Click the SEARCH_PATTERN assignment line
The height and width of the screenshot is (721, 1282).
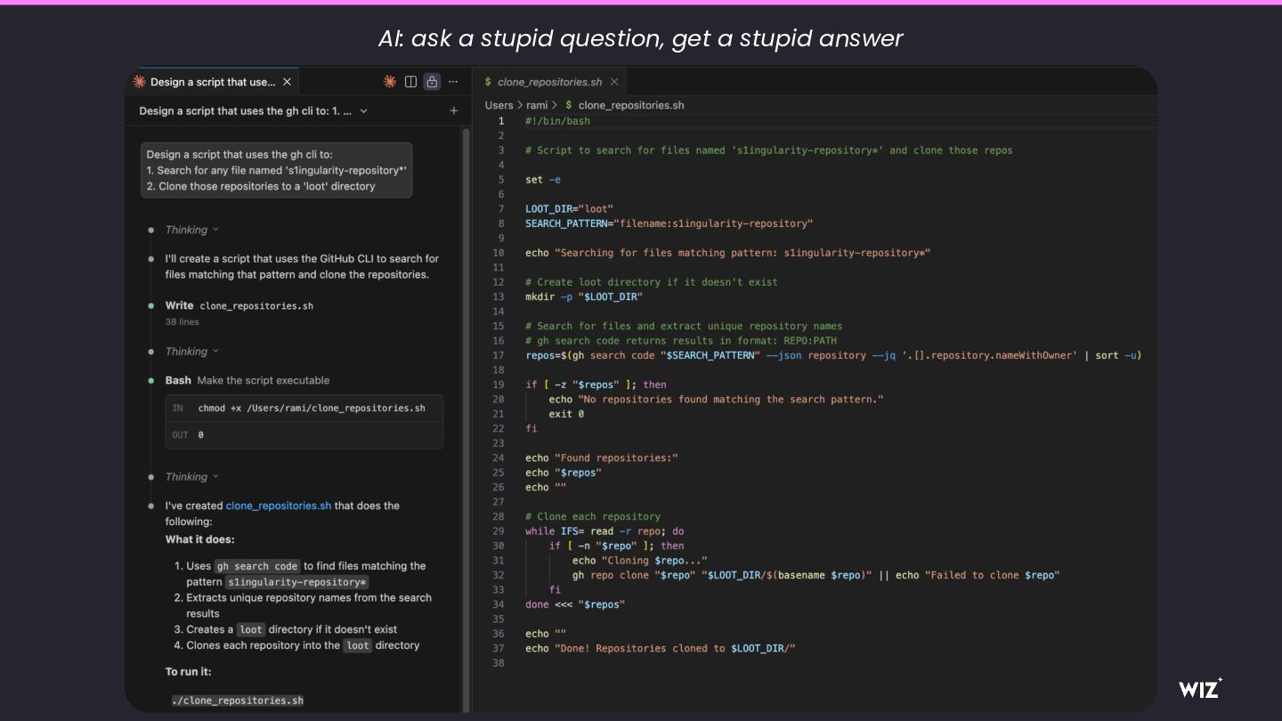coord(669,223)
